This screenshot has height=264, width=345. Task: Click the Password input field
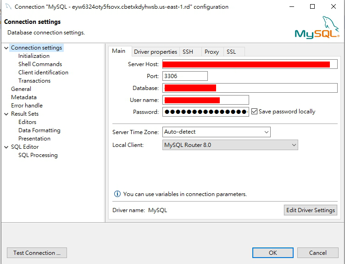point(206,112)
